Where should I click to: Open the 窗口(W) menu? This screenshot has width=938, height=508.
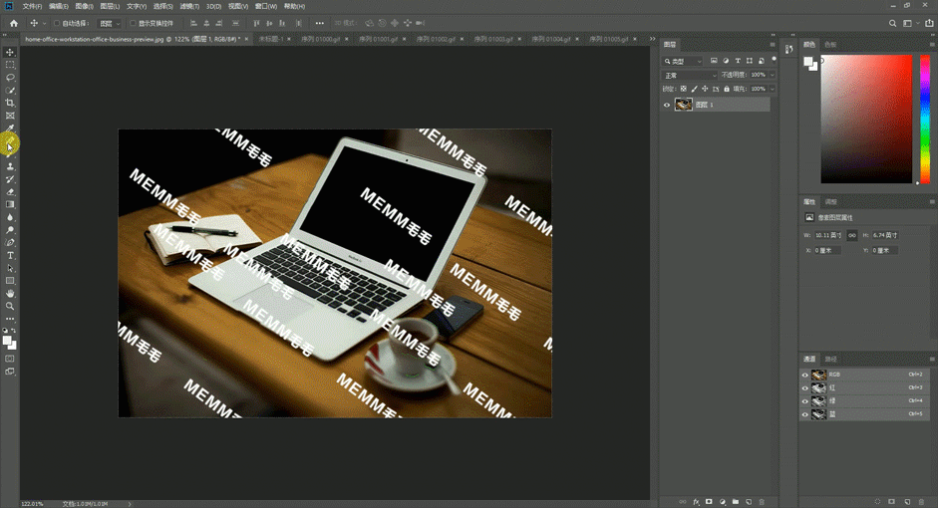[x=265, y=6]
